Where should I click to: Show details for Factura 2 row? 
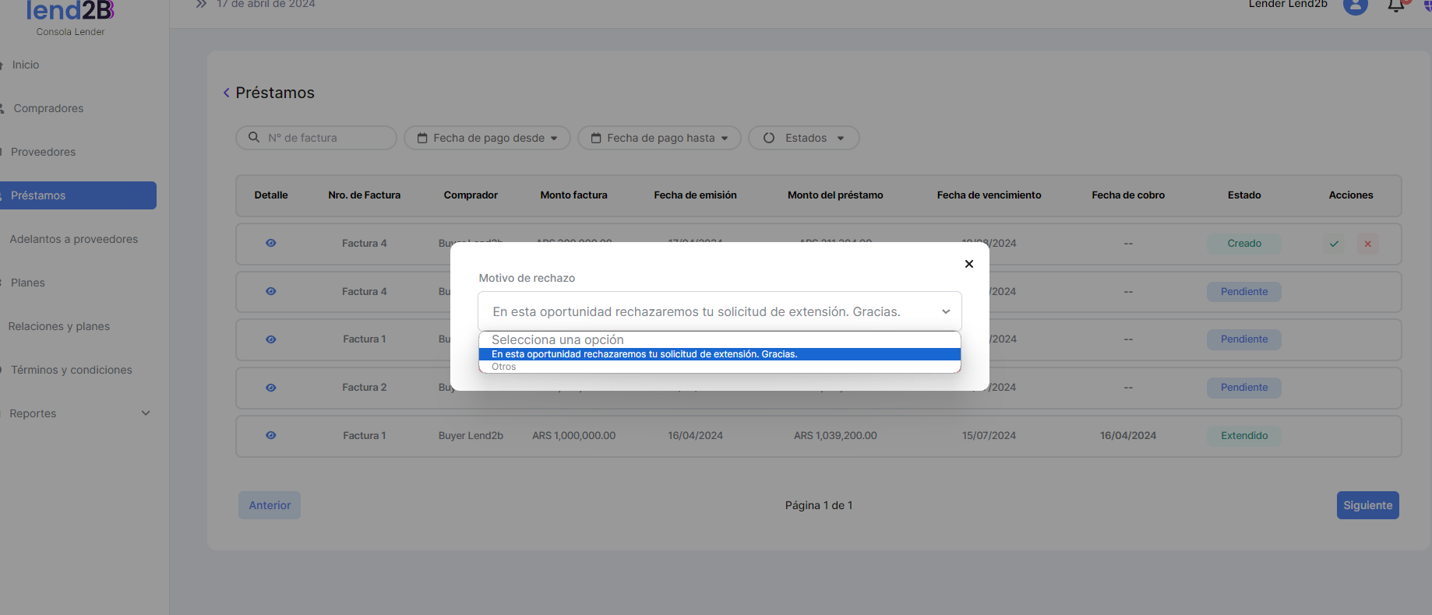(x=271, y=388)
